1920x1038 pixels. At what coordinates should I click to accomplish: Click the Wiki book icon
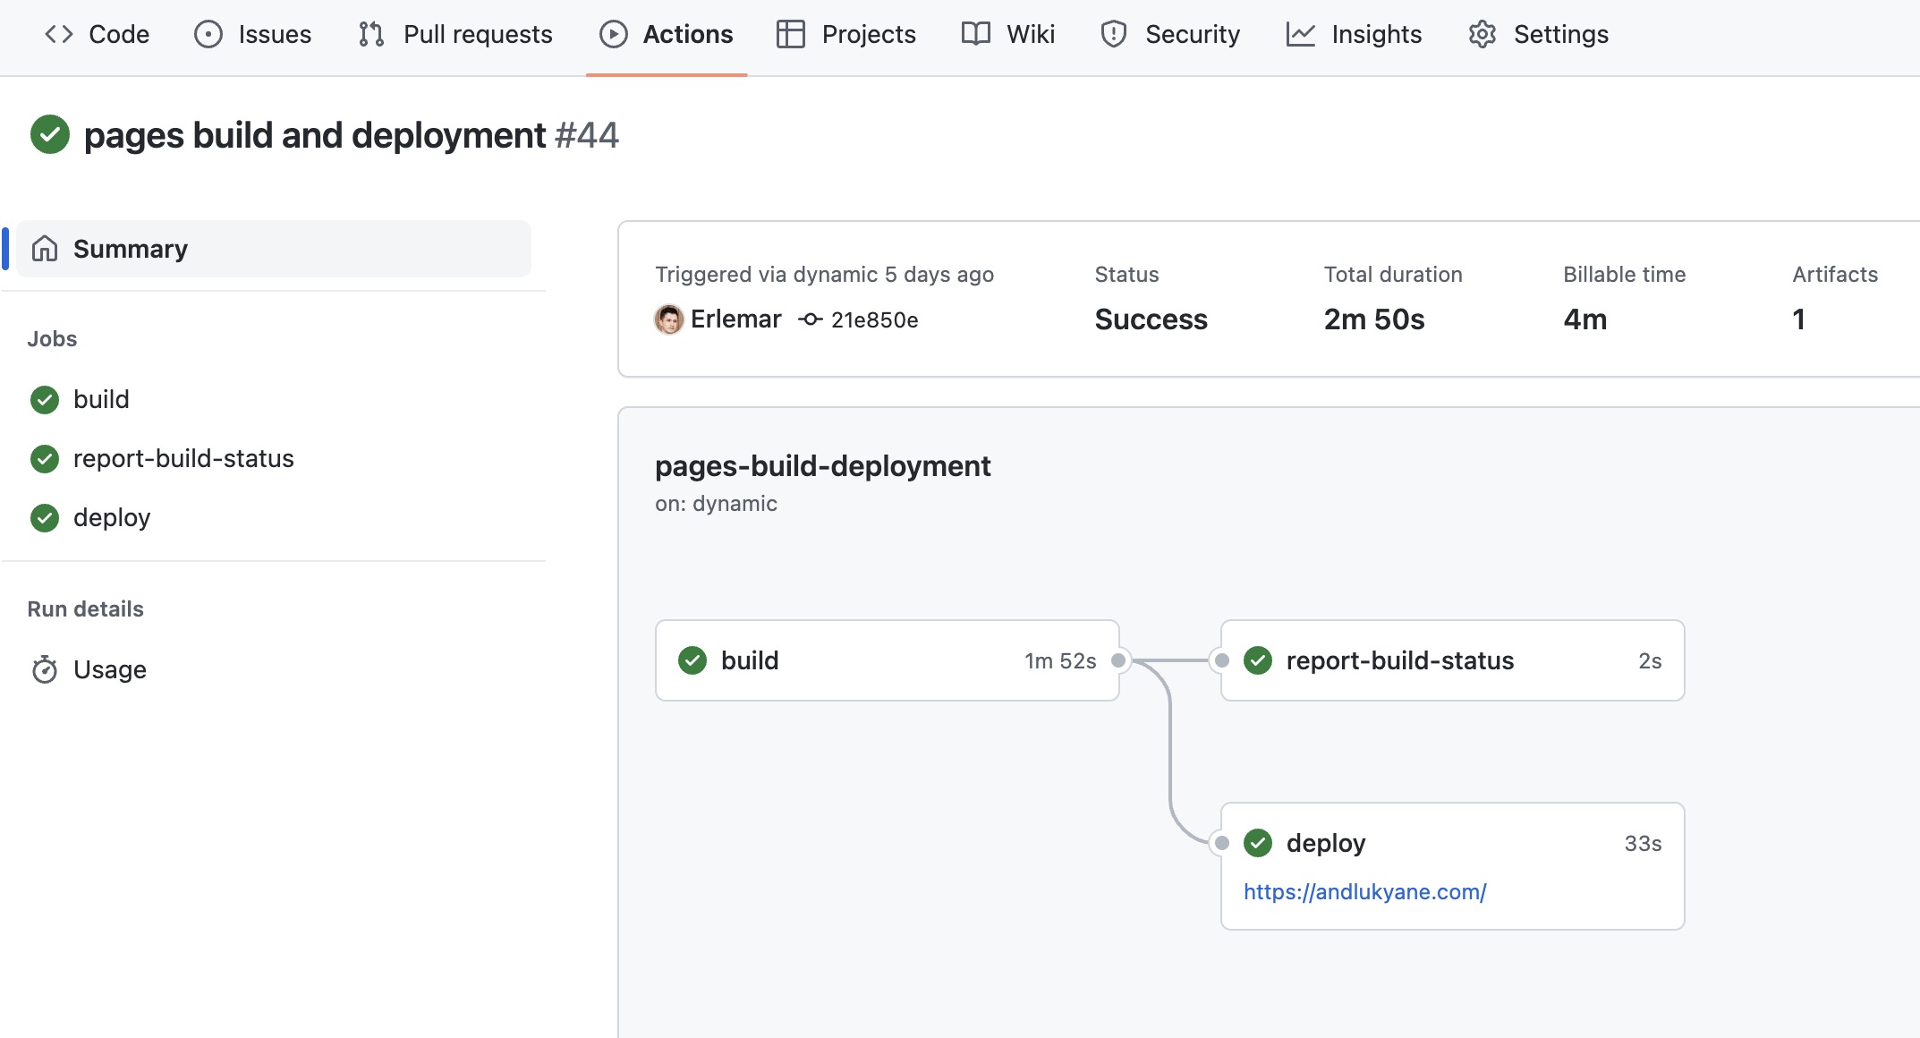coord(975,34)
